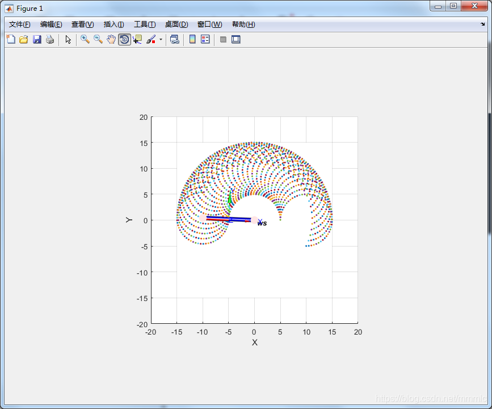This screenshot has height=409, width=492.
Task: Click the Link Plot icon
Action: [175, 39]
